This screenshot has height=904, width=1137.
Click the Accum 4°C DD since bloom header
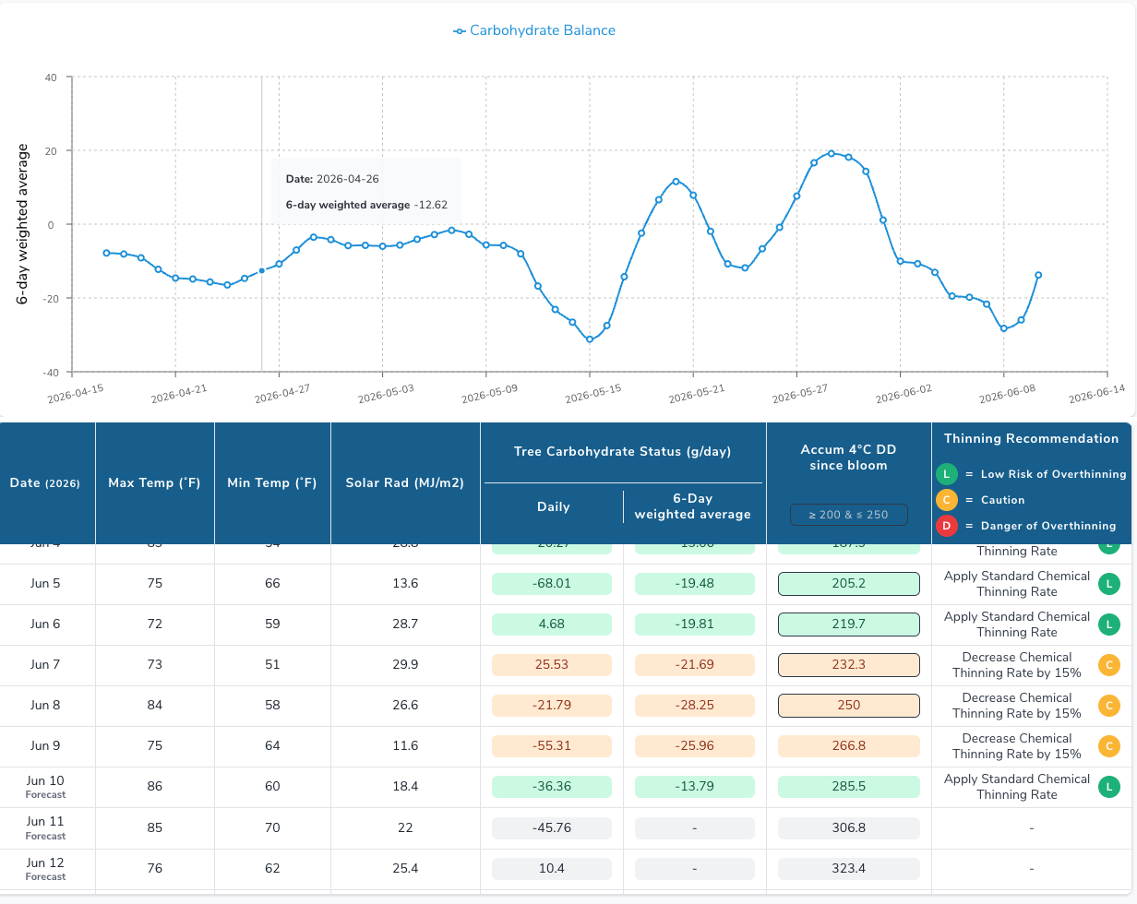[x=848, y=458]
